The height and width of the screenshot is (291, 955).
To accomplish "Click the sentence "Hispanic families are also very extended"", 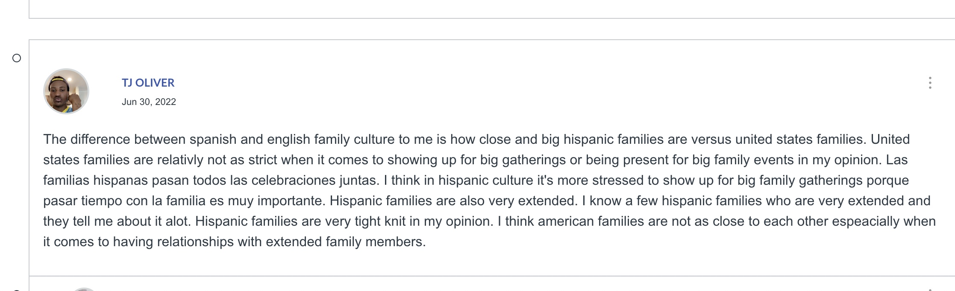I will [453, 201].
